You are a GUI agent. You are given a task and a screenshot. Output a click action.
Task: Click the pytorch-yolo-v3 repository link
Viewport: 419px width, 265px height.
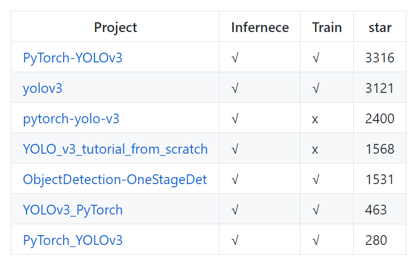[71, 118]
